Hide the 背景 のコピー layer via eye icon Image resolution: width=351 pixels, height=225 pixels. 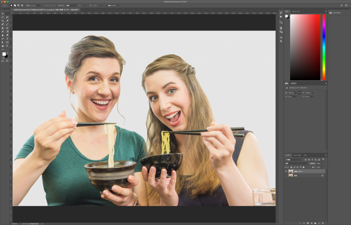click(x=286, y=171)
